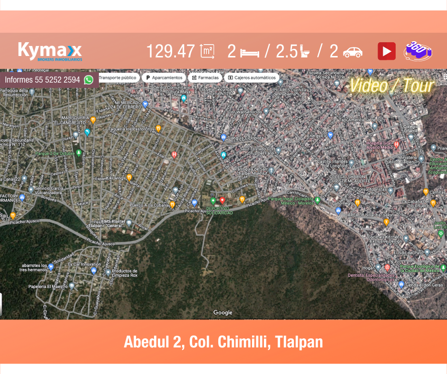Screen dimensions: 447x374
Task: Click the Kymaxx Brokers Inmobiliarios logo
Action: click(x=50, y=52)
